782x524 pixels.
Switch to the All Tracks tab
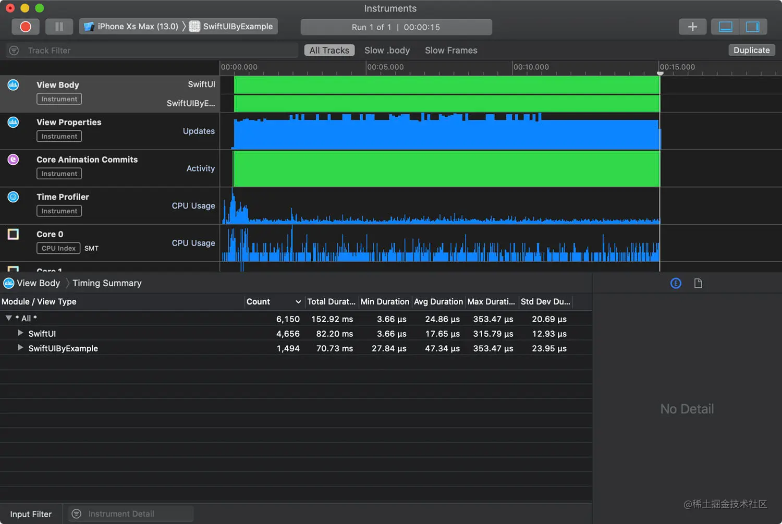pyautogui.click(x=329, y=51)
